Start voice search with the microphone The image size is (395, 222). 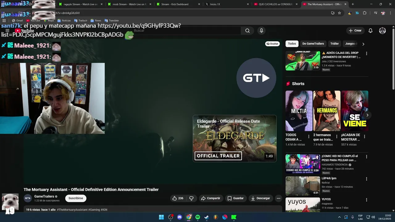(261, 31)
